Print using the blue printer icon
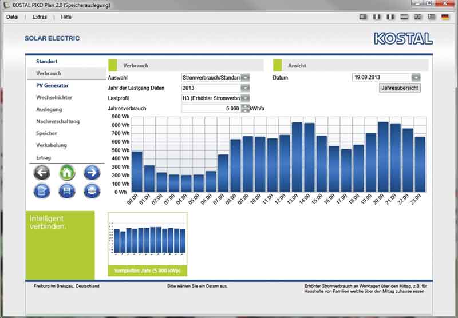The width and height of the screenshot is (458, 318). tap(92, 192)
